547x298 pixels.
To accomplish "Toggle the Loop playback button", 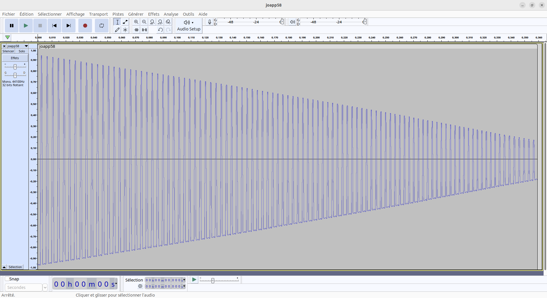I will pos(101,26).
